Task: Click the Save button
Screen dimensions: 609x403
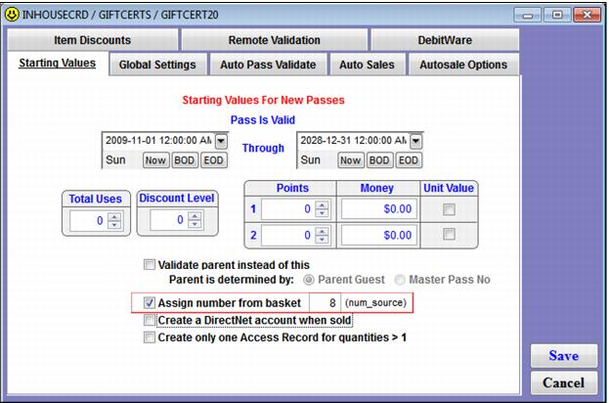Action: (564, 356)
